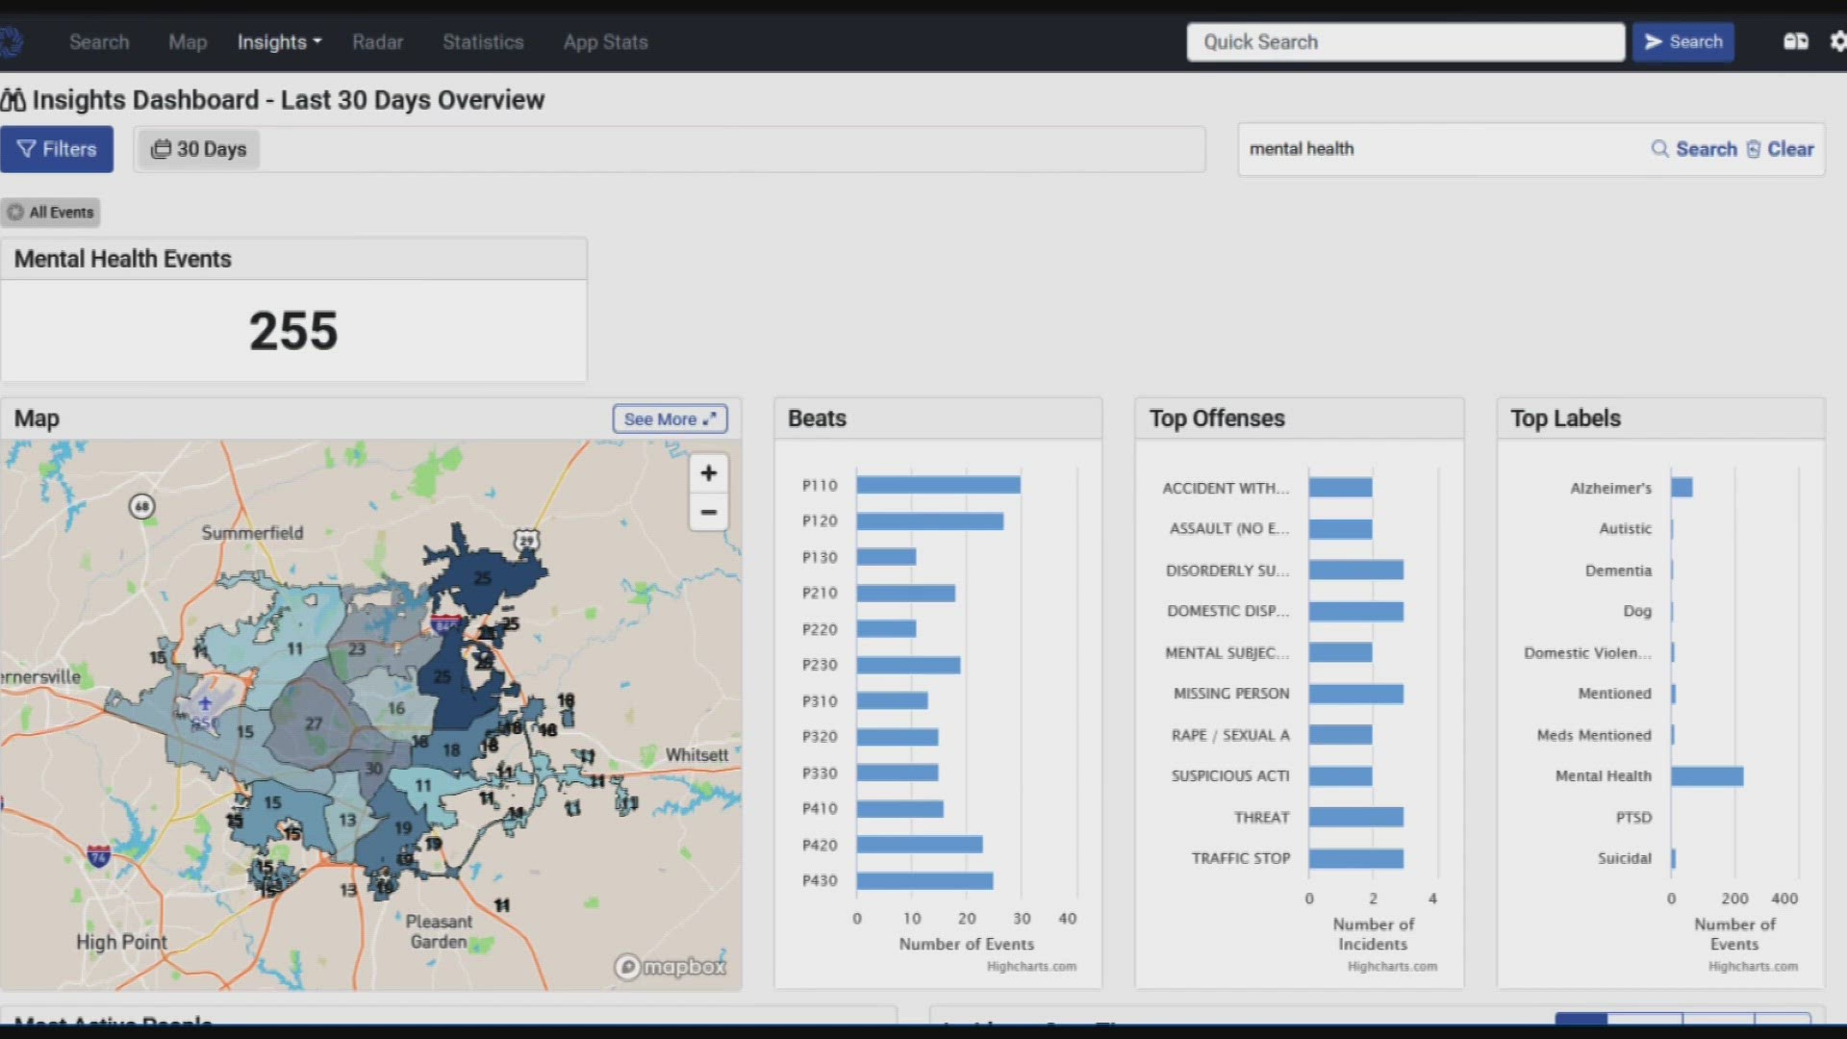Select the Statistics tab in navigation

point(481,42)
